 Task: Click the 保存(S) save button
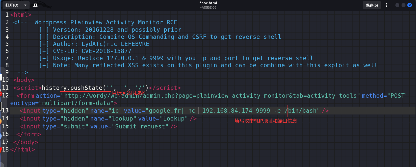tap(372, 5)
